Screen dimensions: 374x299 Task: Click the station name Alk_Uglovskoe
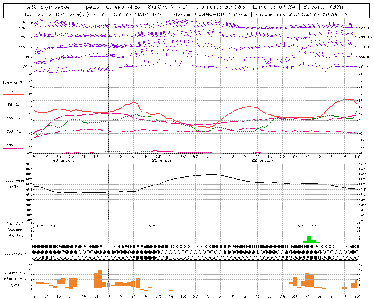(49, 7)
